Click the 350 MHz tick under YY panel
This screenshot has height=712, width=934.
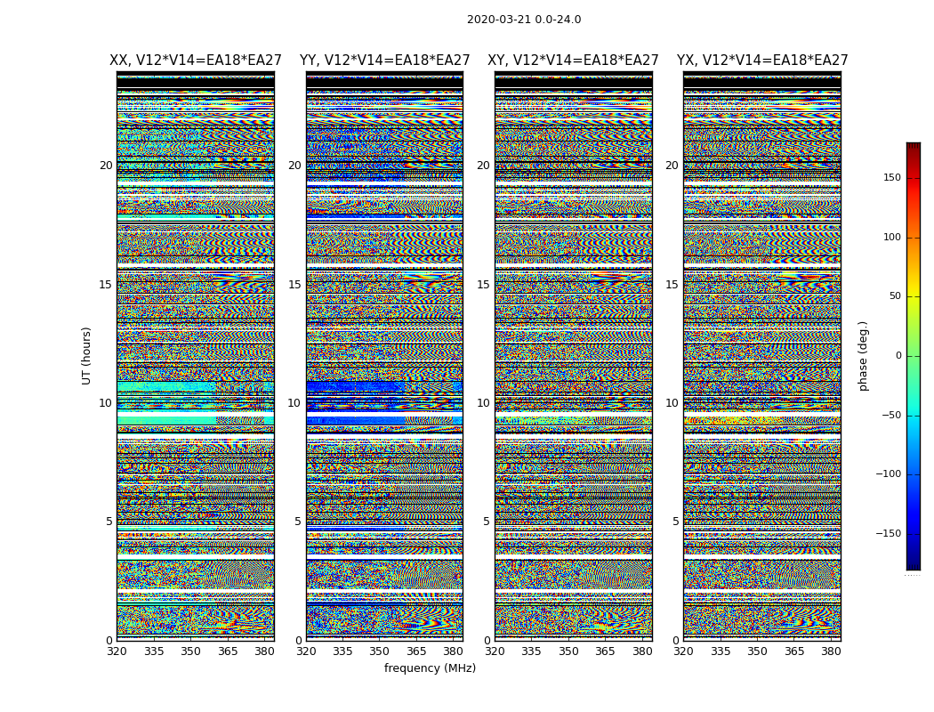pyautogui.click(x=380, y=651)
